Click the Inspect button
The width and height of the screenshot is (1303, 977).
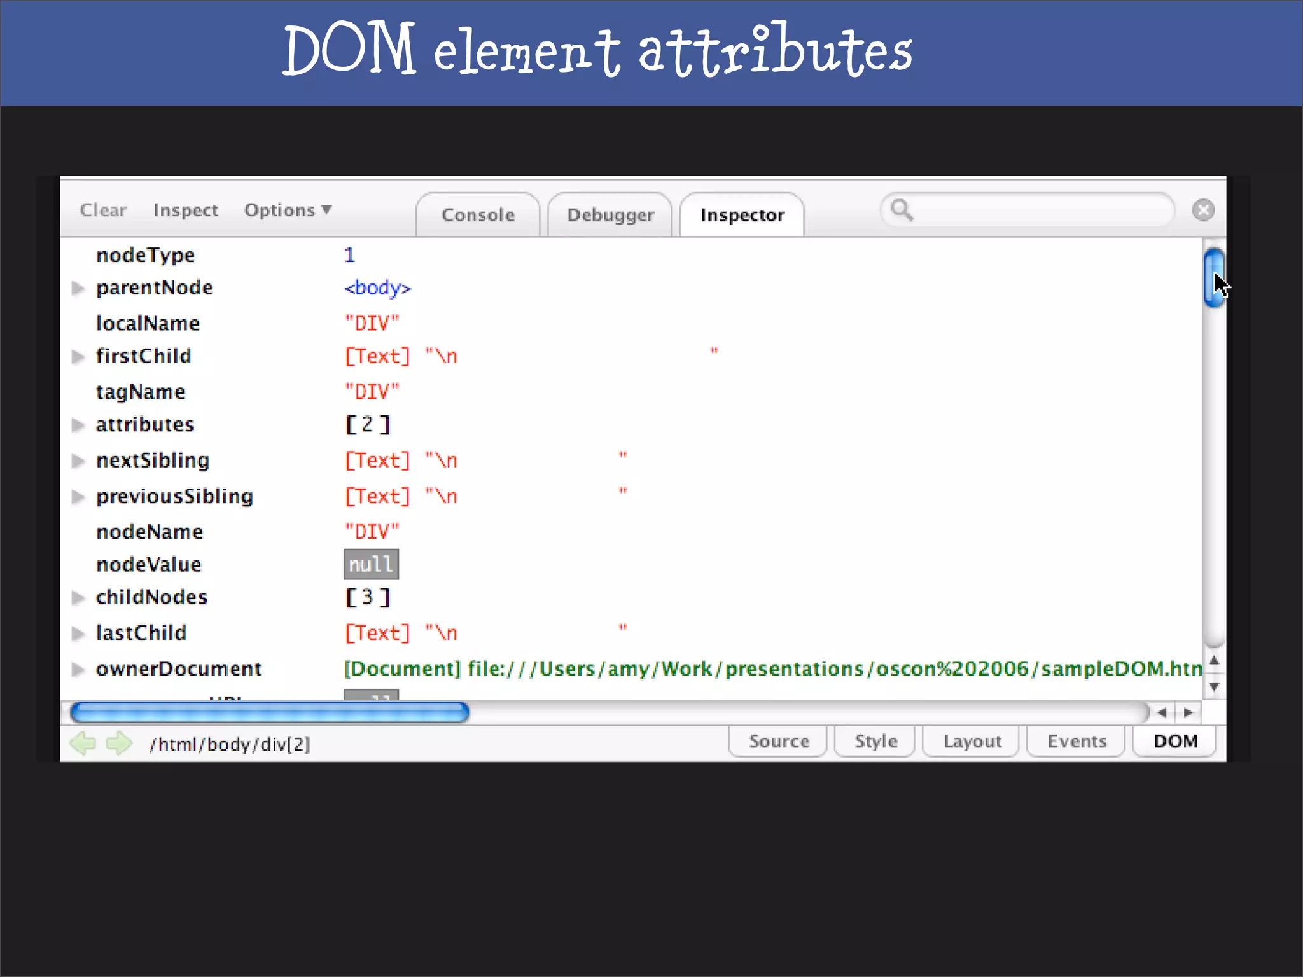[x=185, y=210]
